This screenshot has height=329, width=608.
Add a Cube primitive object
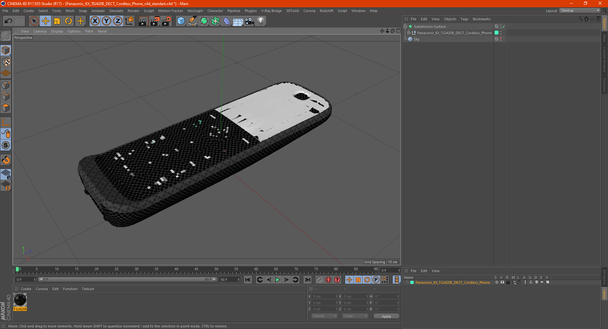181,21
